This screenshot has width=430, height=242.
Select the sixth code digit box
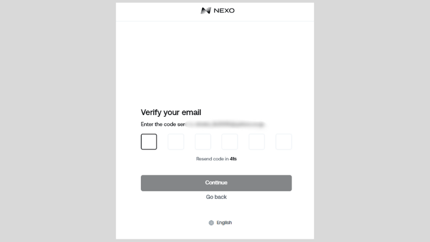pyautogui.click(x=284, y=141)
